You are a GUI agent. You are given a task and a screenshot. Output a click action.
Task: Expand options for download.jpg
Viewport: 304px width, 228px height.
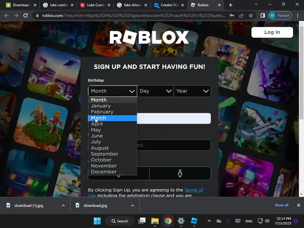tap(132, 205)
